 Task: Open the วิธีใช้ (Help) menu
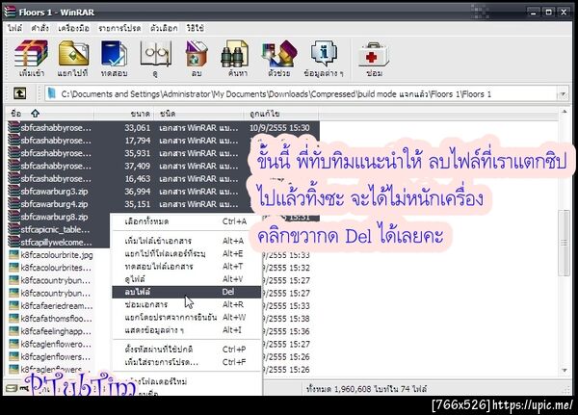(195, 28)
